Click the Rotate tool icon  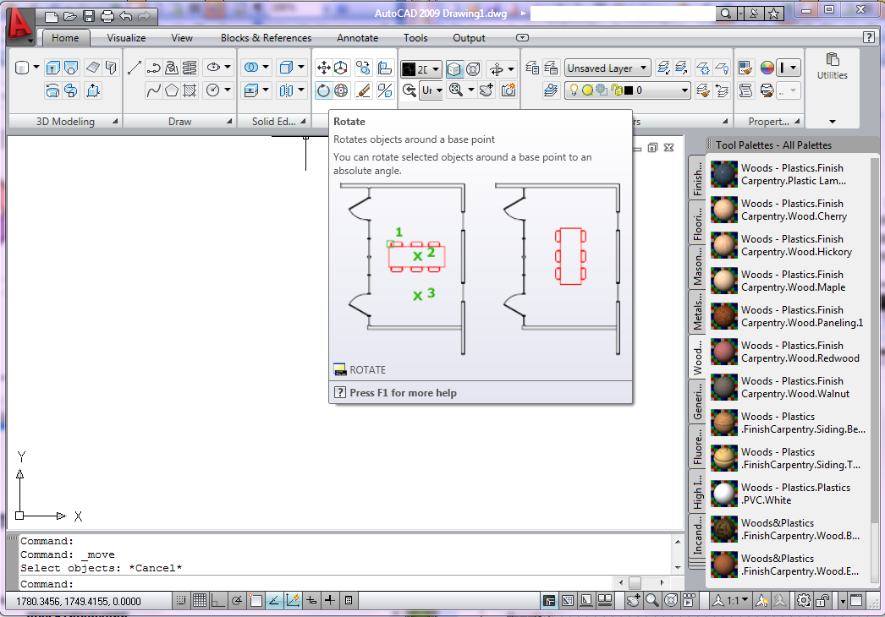click(323, 90)
